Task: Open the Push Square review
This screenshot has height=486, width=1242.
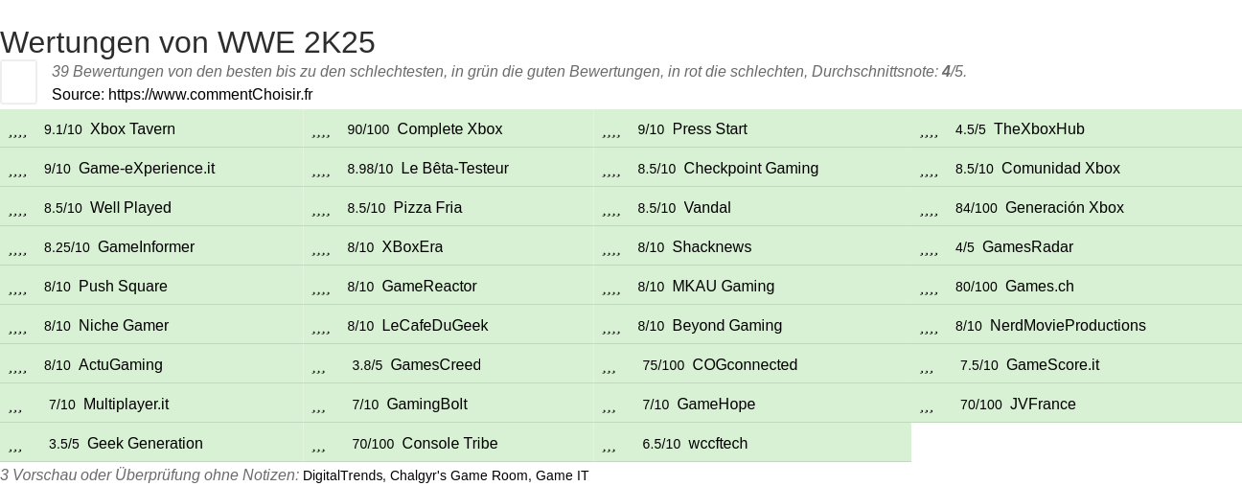Action: click(123, 286)
